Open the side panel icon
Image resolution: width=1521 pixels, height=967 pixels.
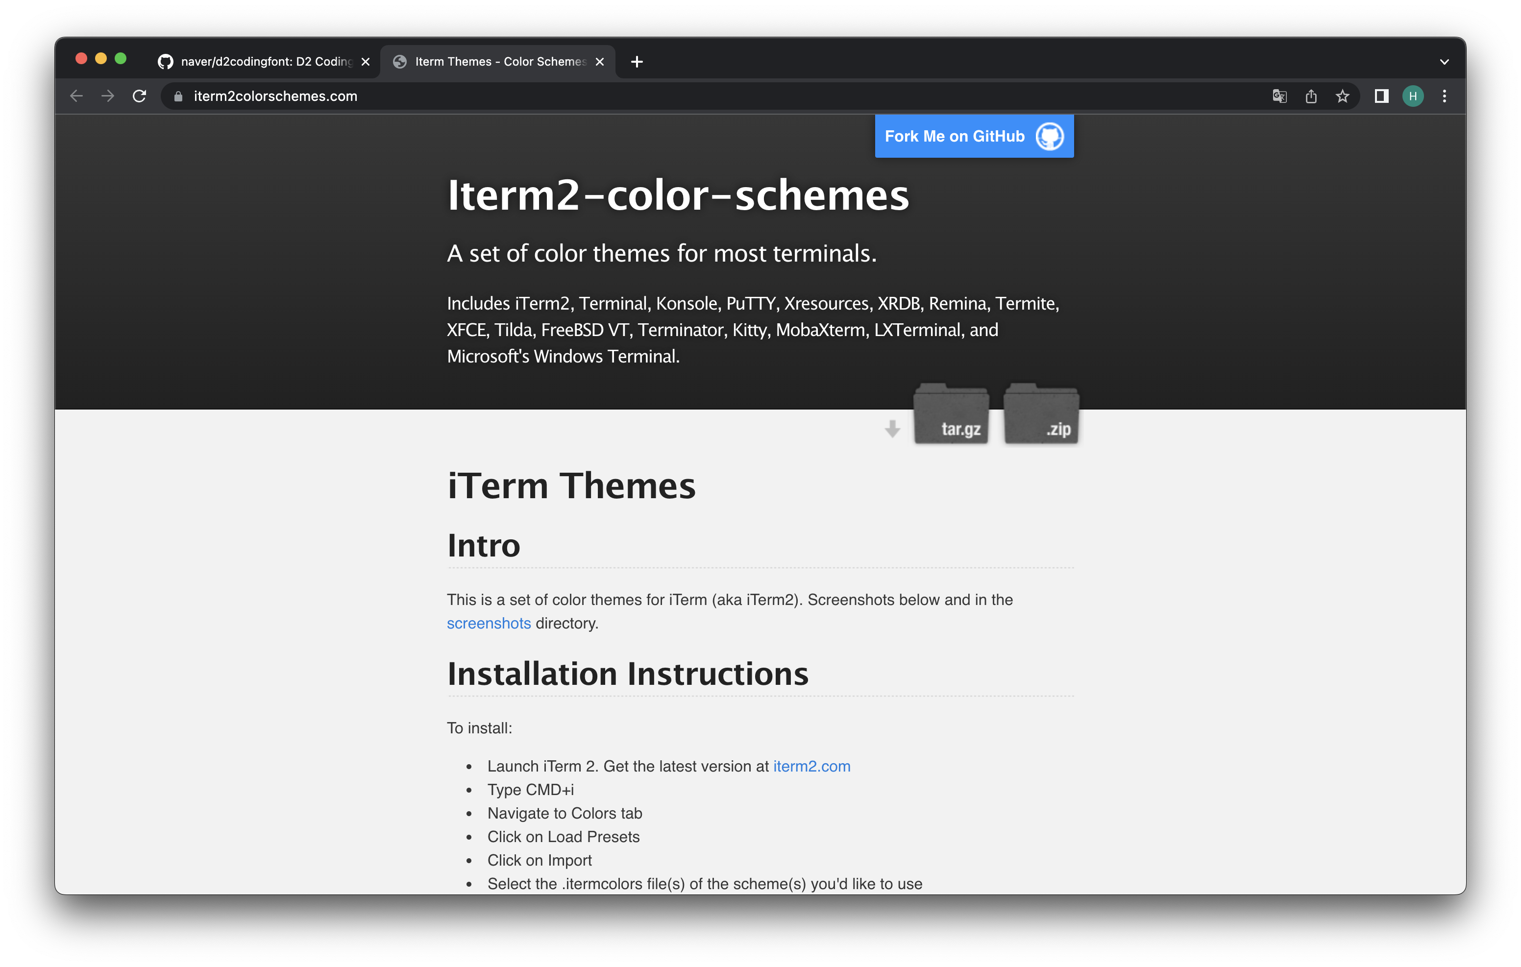[1381, 96]
